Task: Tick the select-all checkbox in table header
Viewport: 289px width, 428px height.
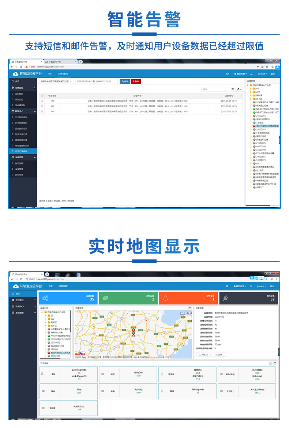Action: coord(42,96)
